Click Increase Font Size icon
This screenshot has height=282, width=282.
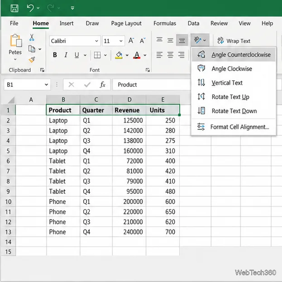pos(131,40)
